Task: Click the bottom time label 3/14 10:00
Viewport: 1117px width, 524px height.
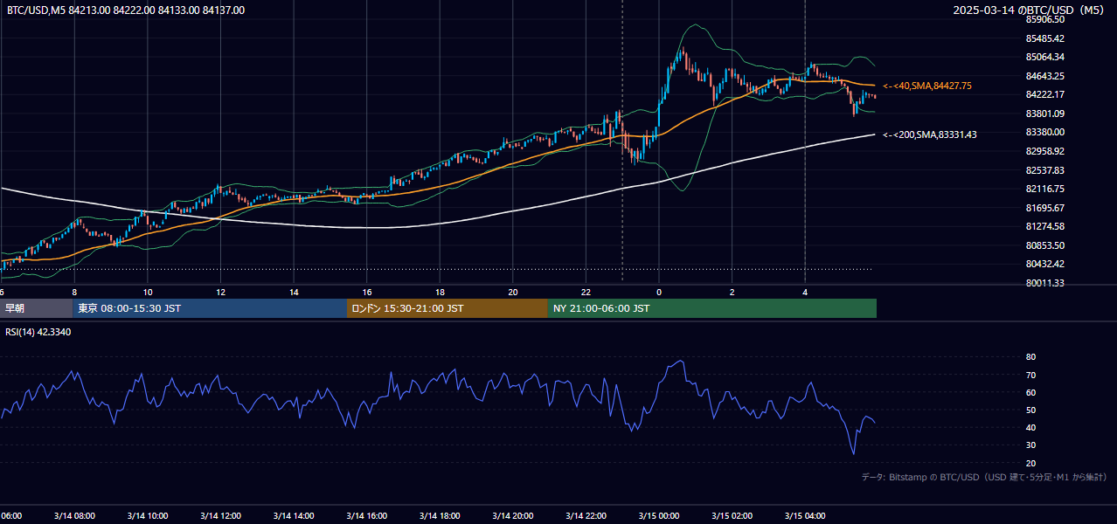Action: click(x=147, y=516)
